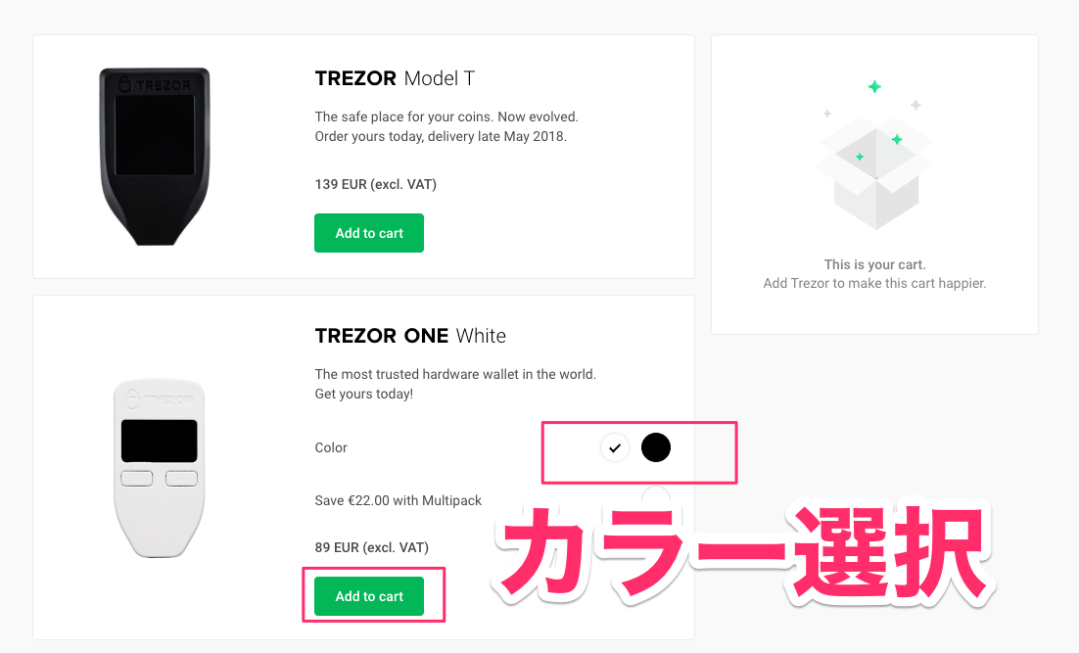
Task: Click the gray sparkle beside the cart illustration
Action: pos(916,105)
